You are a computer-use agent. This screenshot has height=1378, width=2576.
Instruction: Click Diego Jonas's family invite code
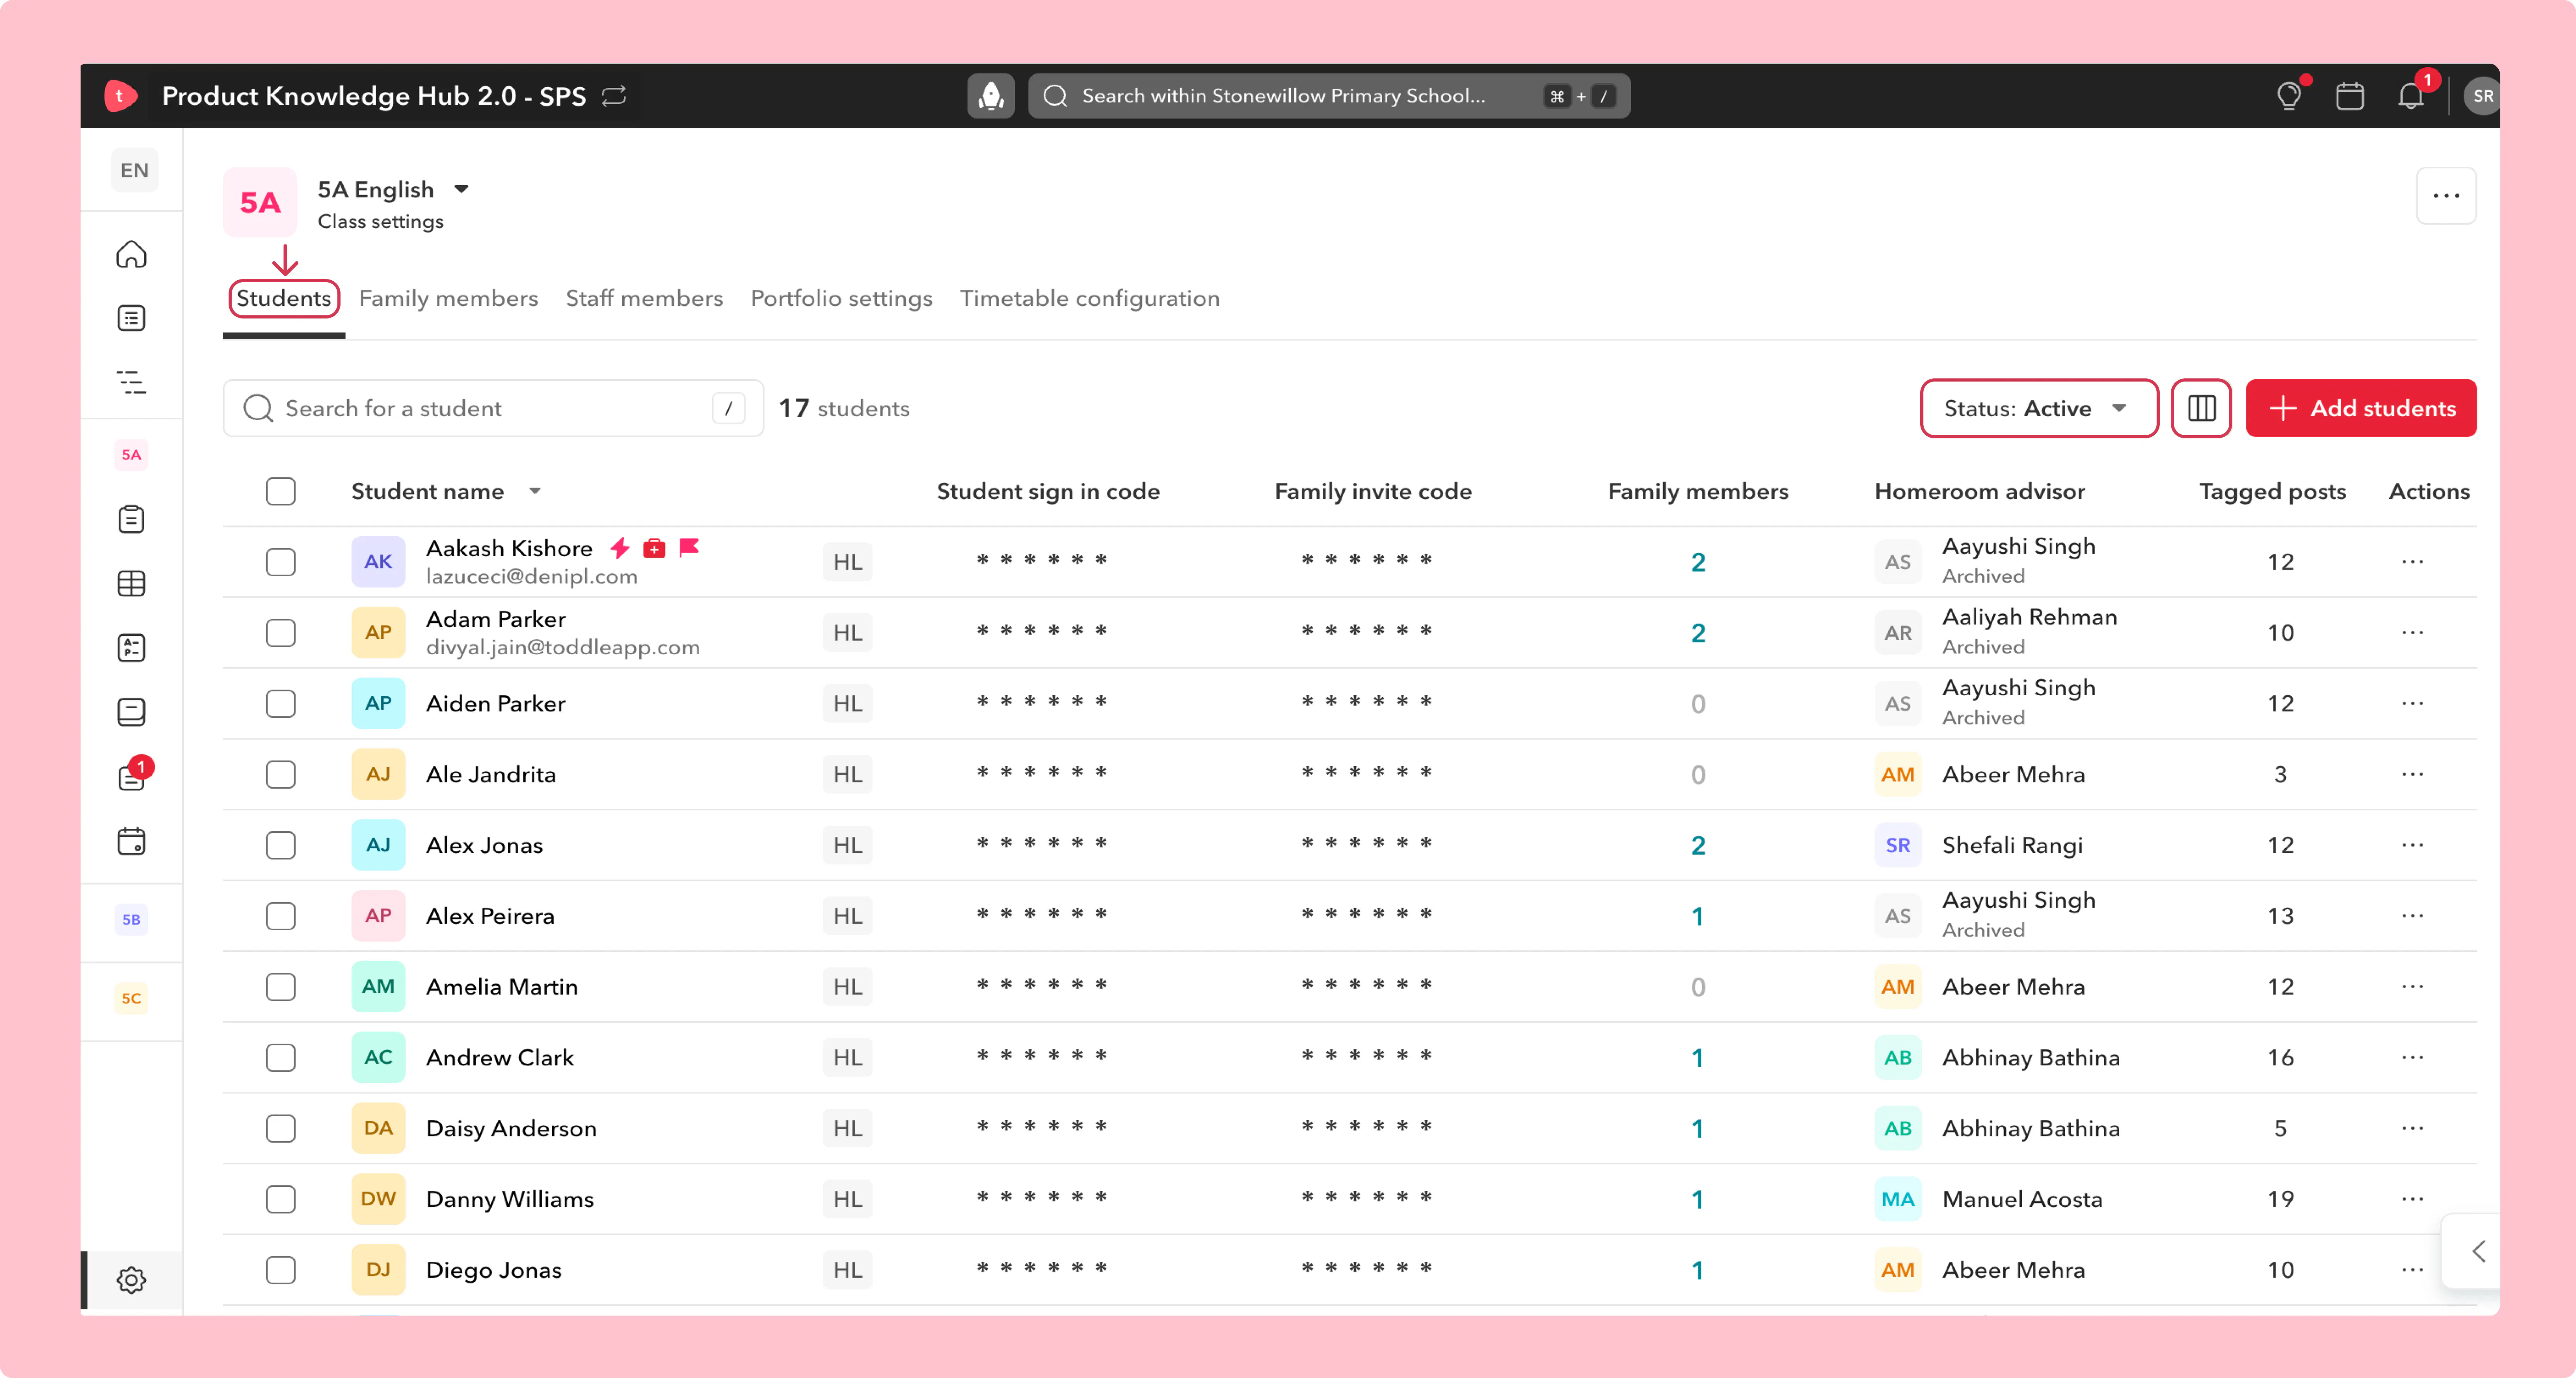(1367, 1268)
